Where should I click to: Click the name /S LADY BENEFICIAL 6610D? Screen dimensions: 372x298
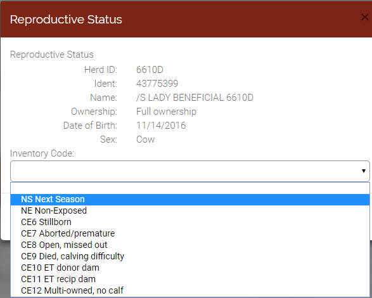[x=195, y=98]
